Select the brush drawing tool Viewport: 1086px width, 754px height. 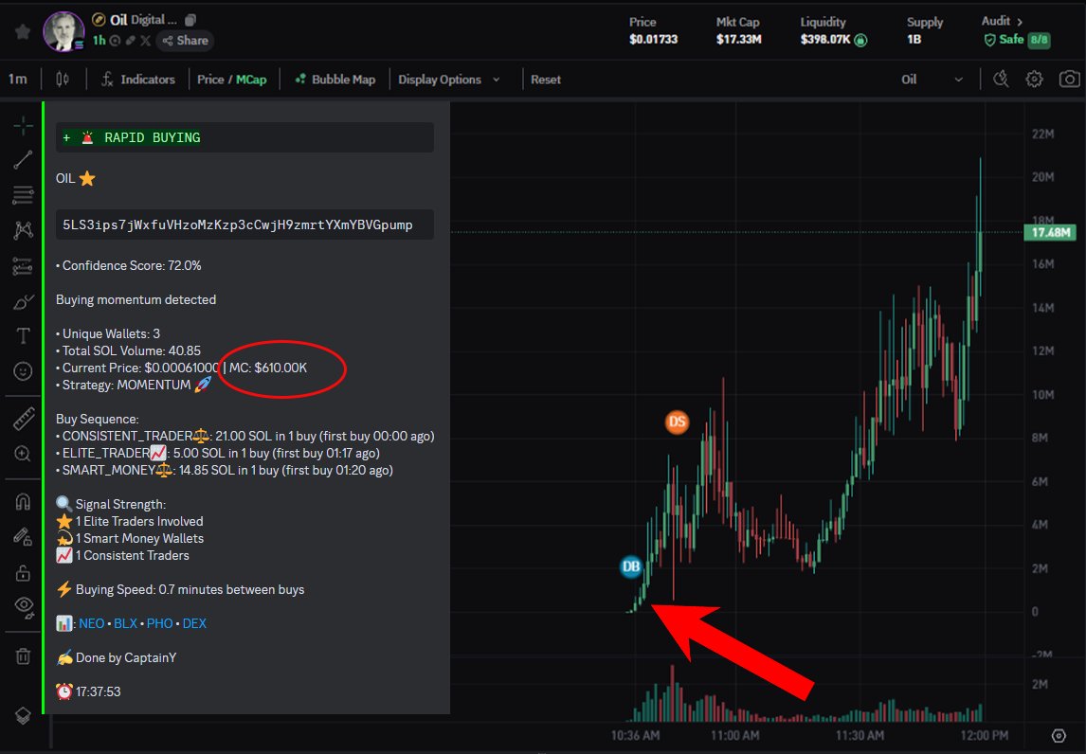pos(23,302)
